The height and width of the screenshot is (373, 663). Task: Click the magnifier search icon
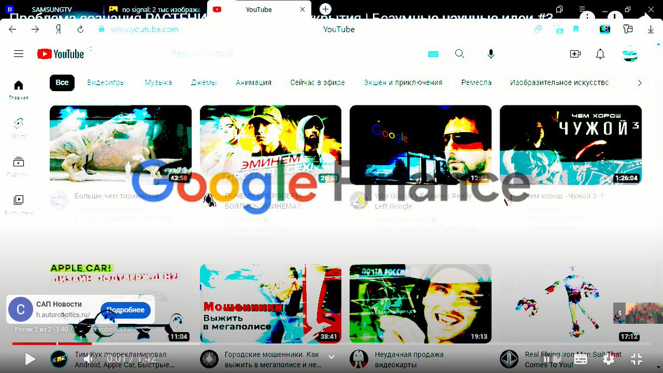tap(460, 54)
